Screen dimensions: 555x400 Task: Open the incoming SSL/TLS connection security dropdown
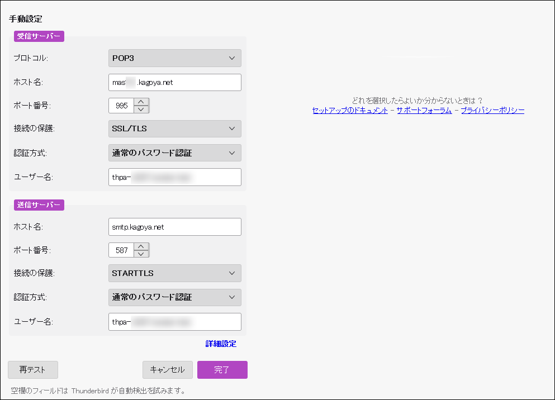(174, 128)
